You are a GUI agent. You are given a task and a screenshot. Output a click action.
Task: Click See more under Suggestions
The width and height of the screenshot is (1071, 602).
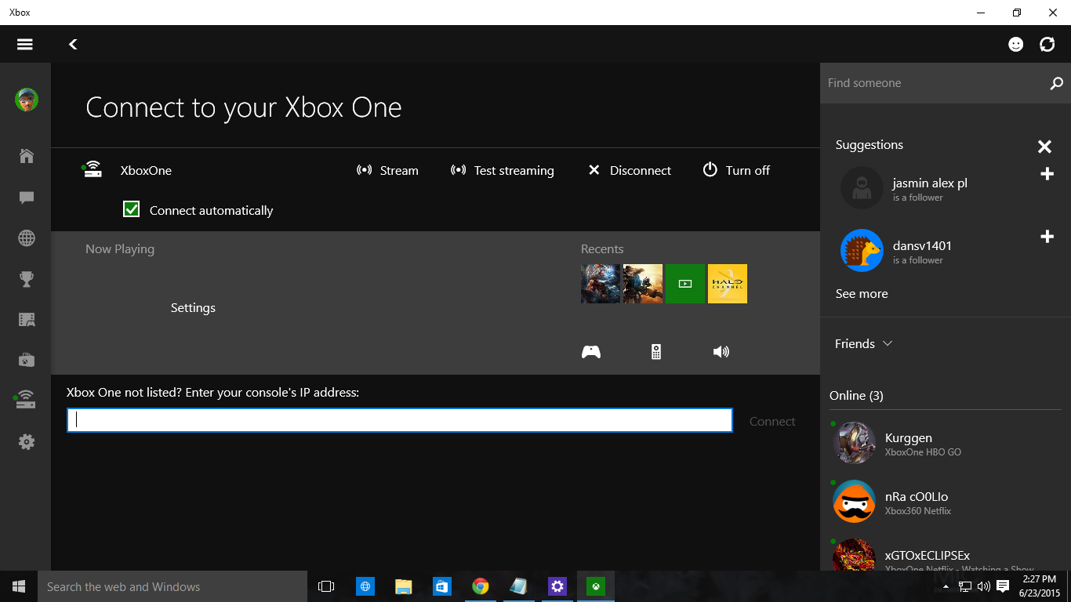[x=862, y=294]
